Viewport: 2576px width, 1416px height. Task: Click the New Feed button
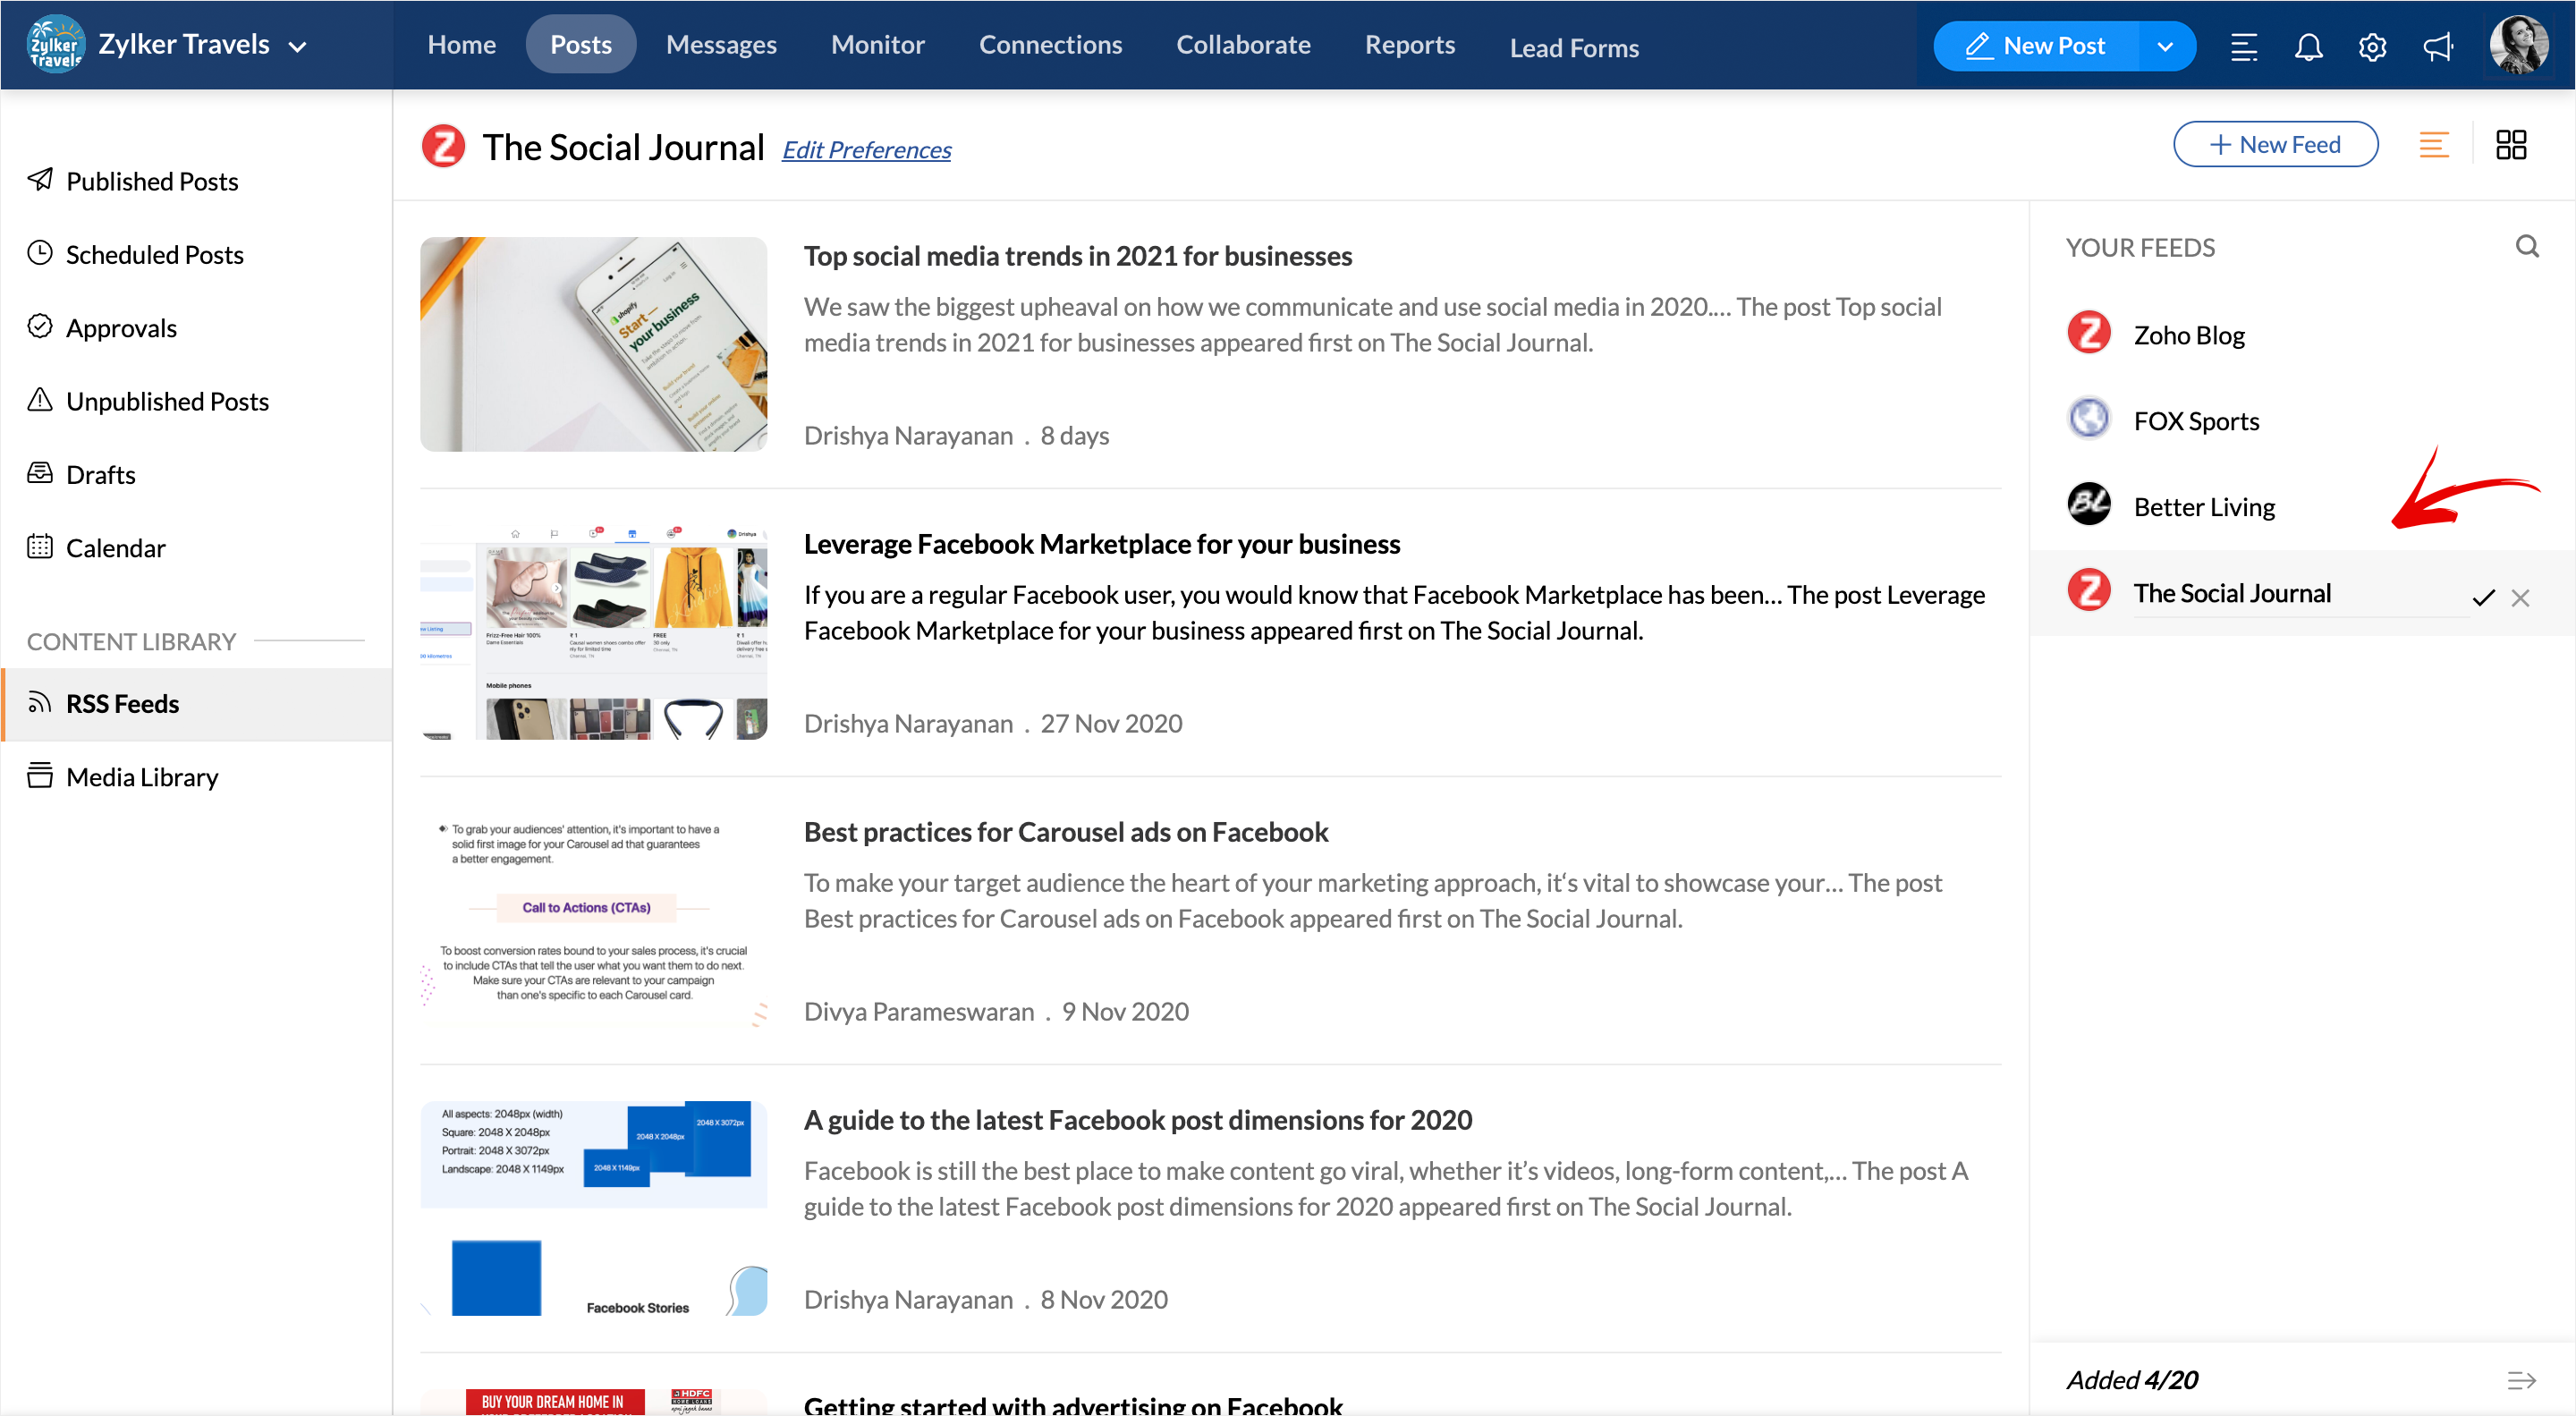[x=2275, y=144]
